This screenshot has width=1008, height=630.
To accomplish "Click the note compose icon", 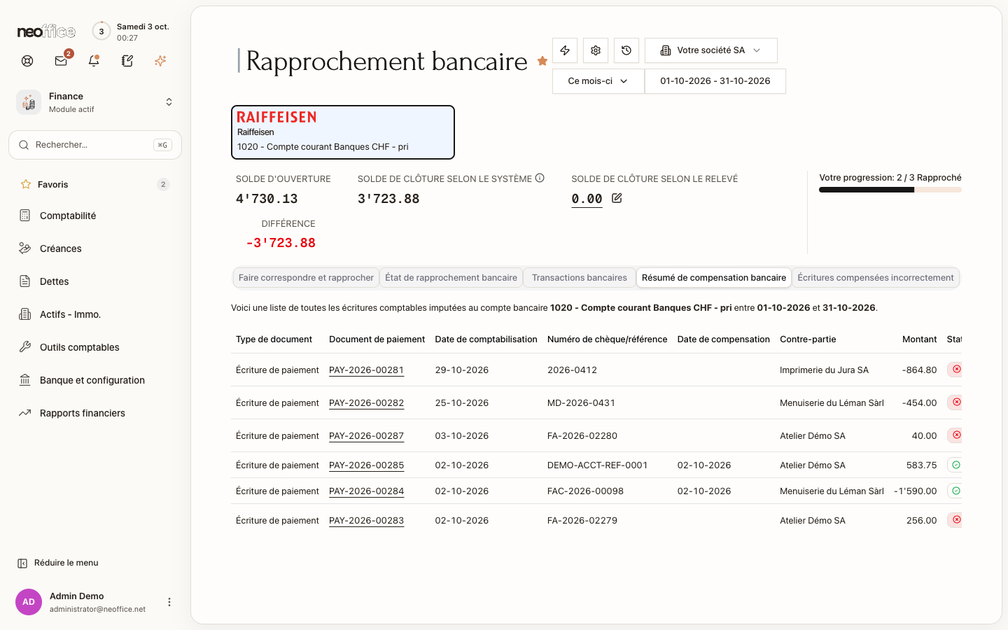I will click(x=127, y=61).
